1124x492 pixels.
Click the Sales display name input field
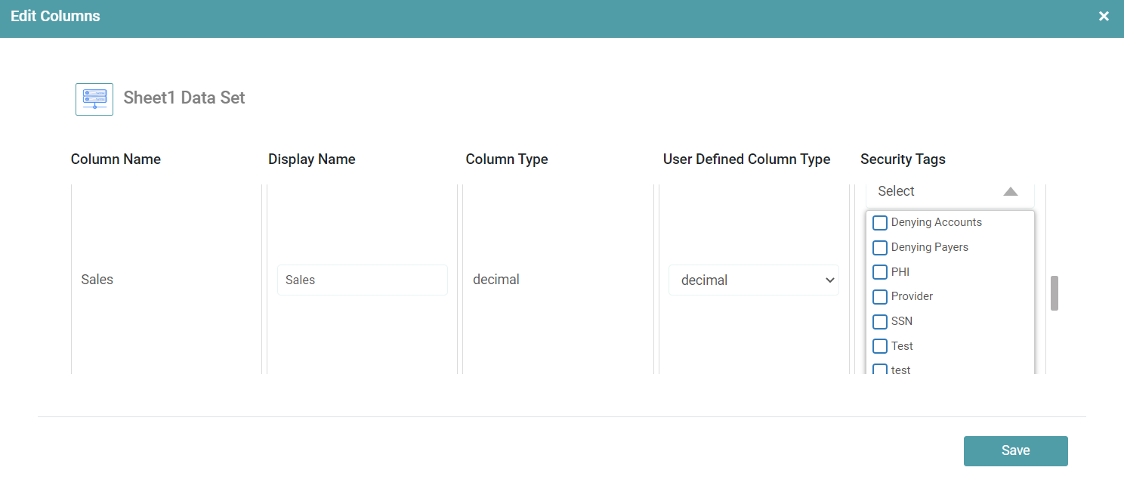click(362, 280)
